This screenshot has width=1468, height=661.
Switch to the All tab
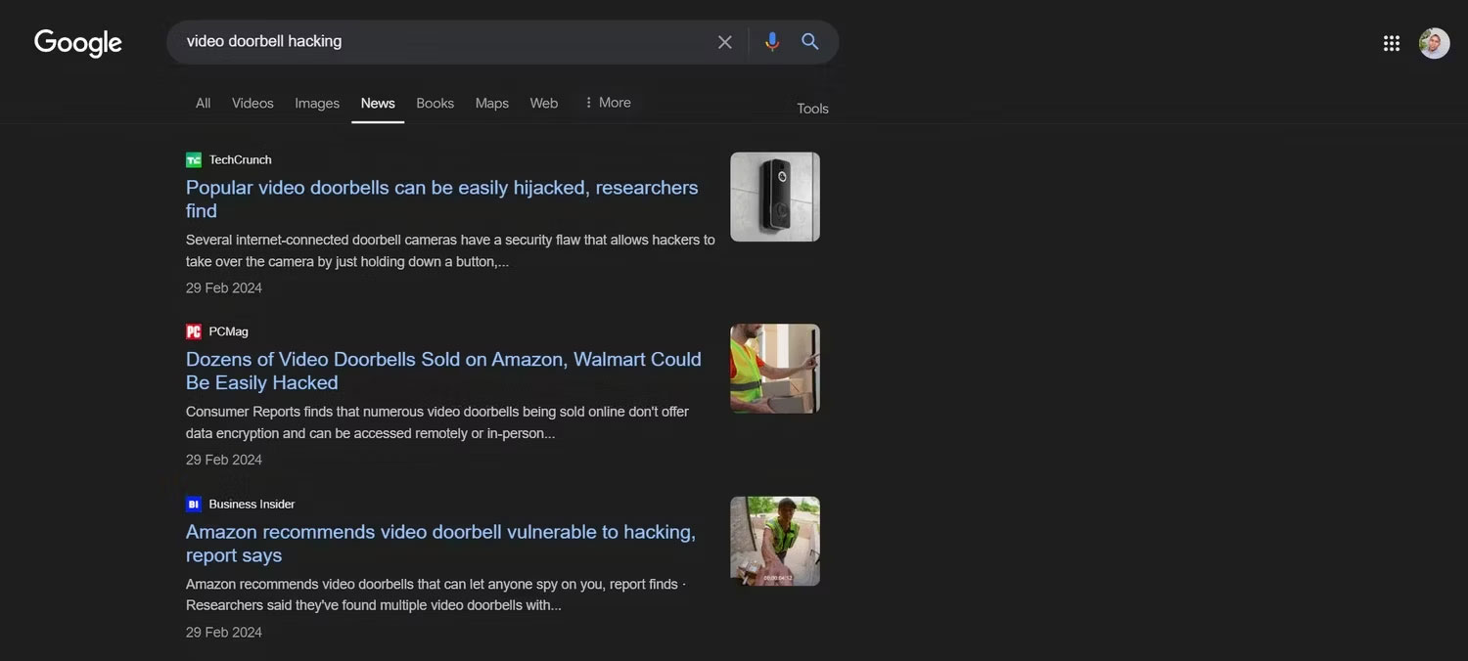click(x=203, y=103)
